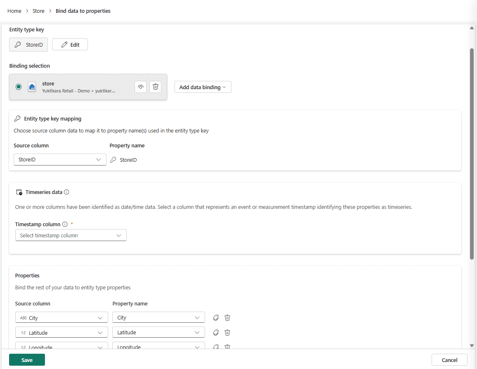This screenshot has width=477, height=369.
Task: Open the Add data binding menu
Action: tap(203, 87)
